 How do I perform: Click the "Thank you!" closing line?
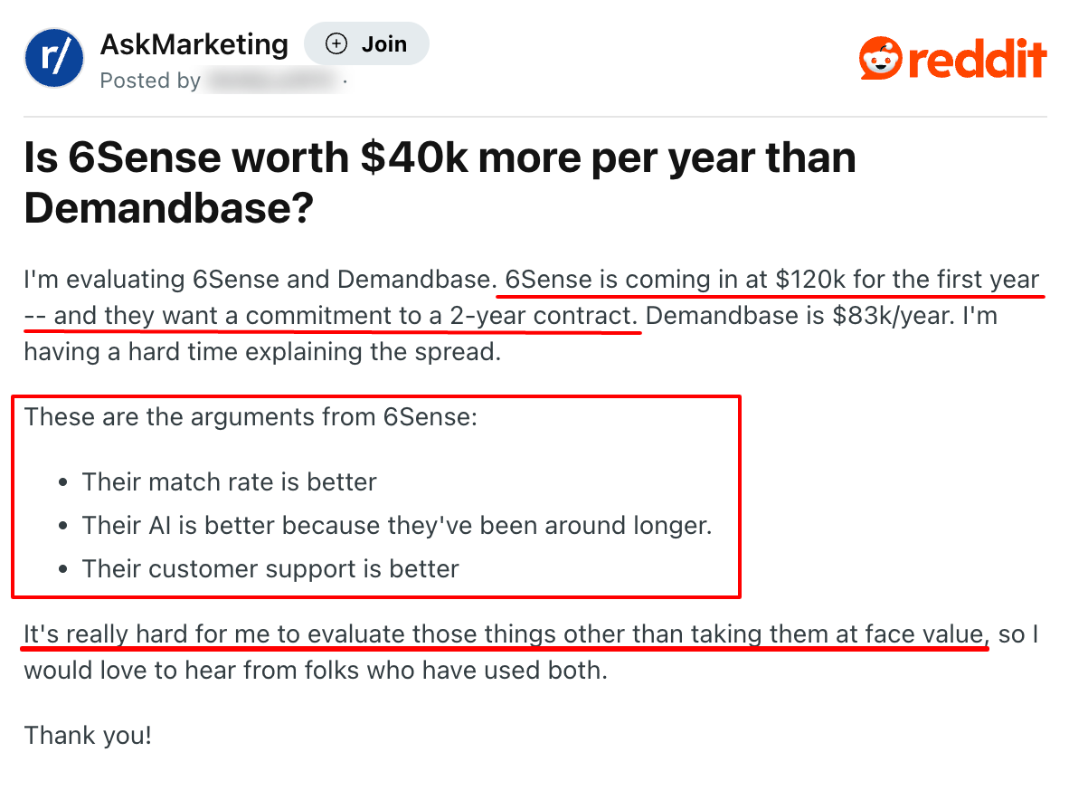pyautogui.click(x=88, y=734)
